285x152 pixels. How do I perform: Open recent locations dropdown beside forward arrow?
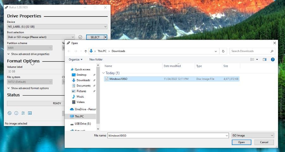click(x=81, y=51)
